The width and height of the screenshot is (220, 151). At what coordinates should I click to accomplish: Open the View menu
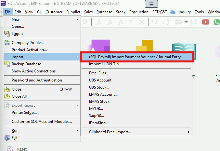pos(29,12)
